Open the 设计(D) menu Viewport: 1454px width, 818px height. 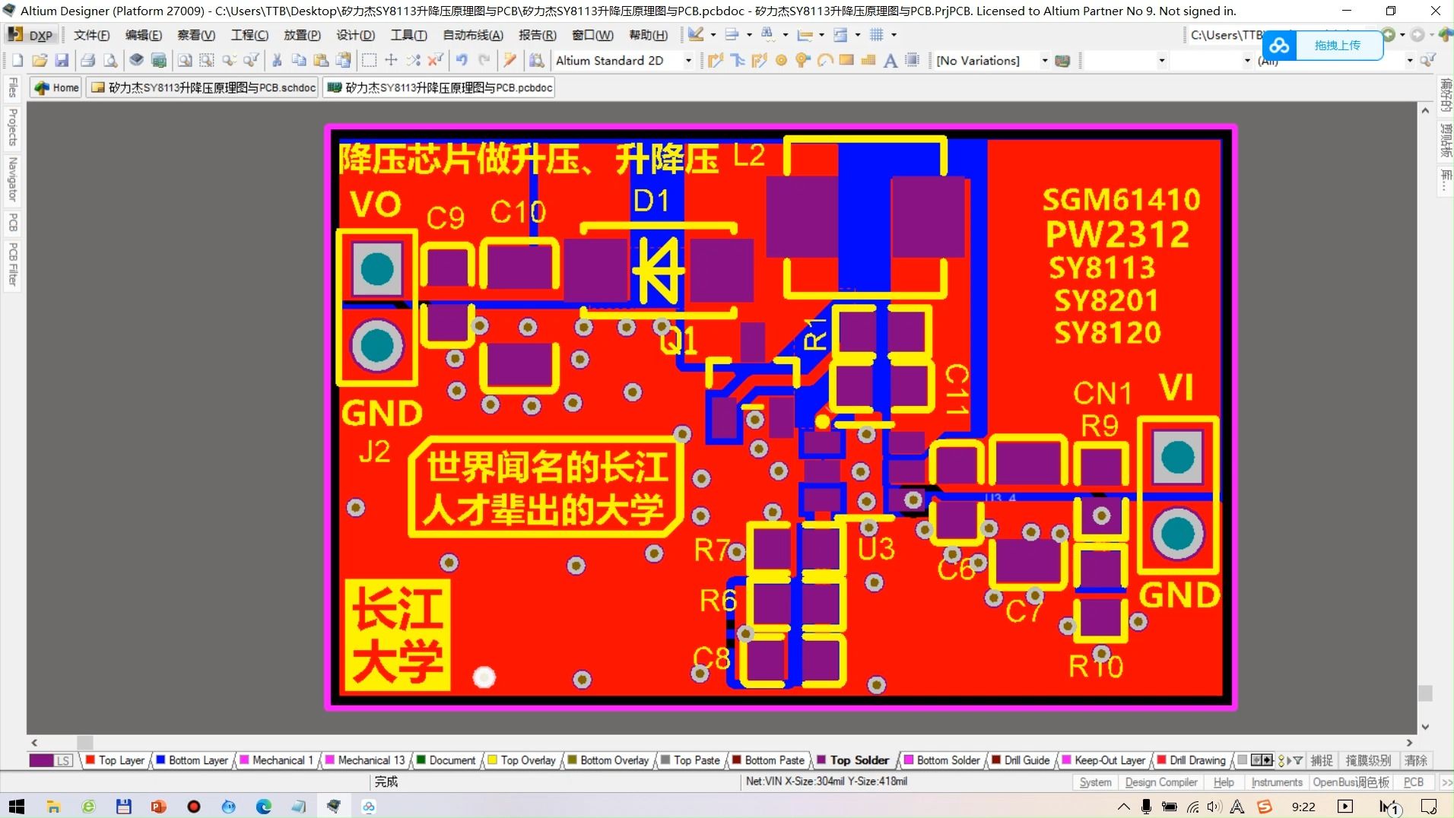[355, 35]
